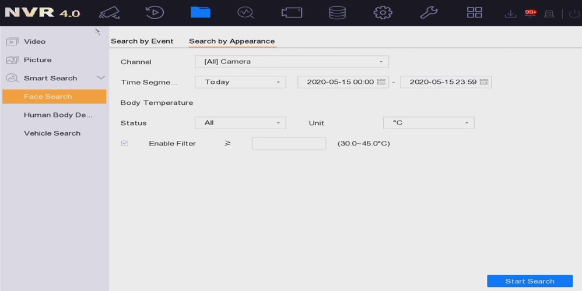582x291 pixels.
Task: Open the playback icon in top bar
Action: (155, 12)
